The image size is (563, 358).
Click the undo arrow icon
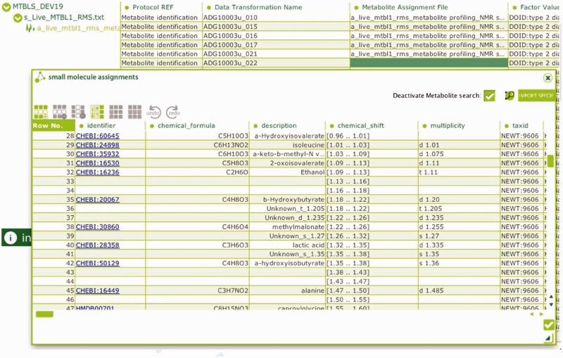click(x=153, y=113)
